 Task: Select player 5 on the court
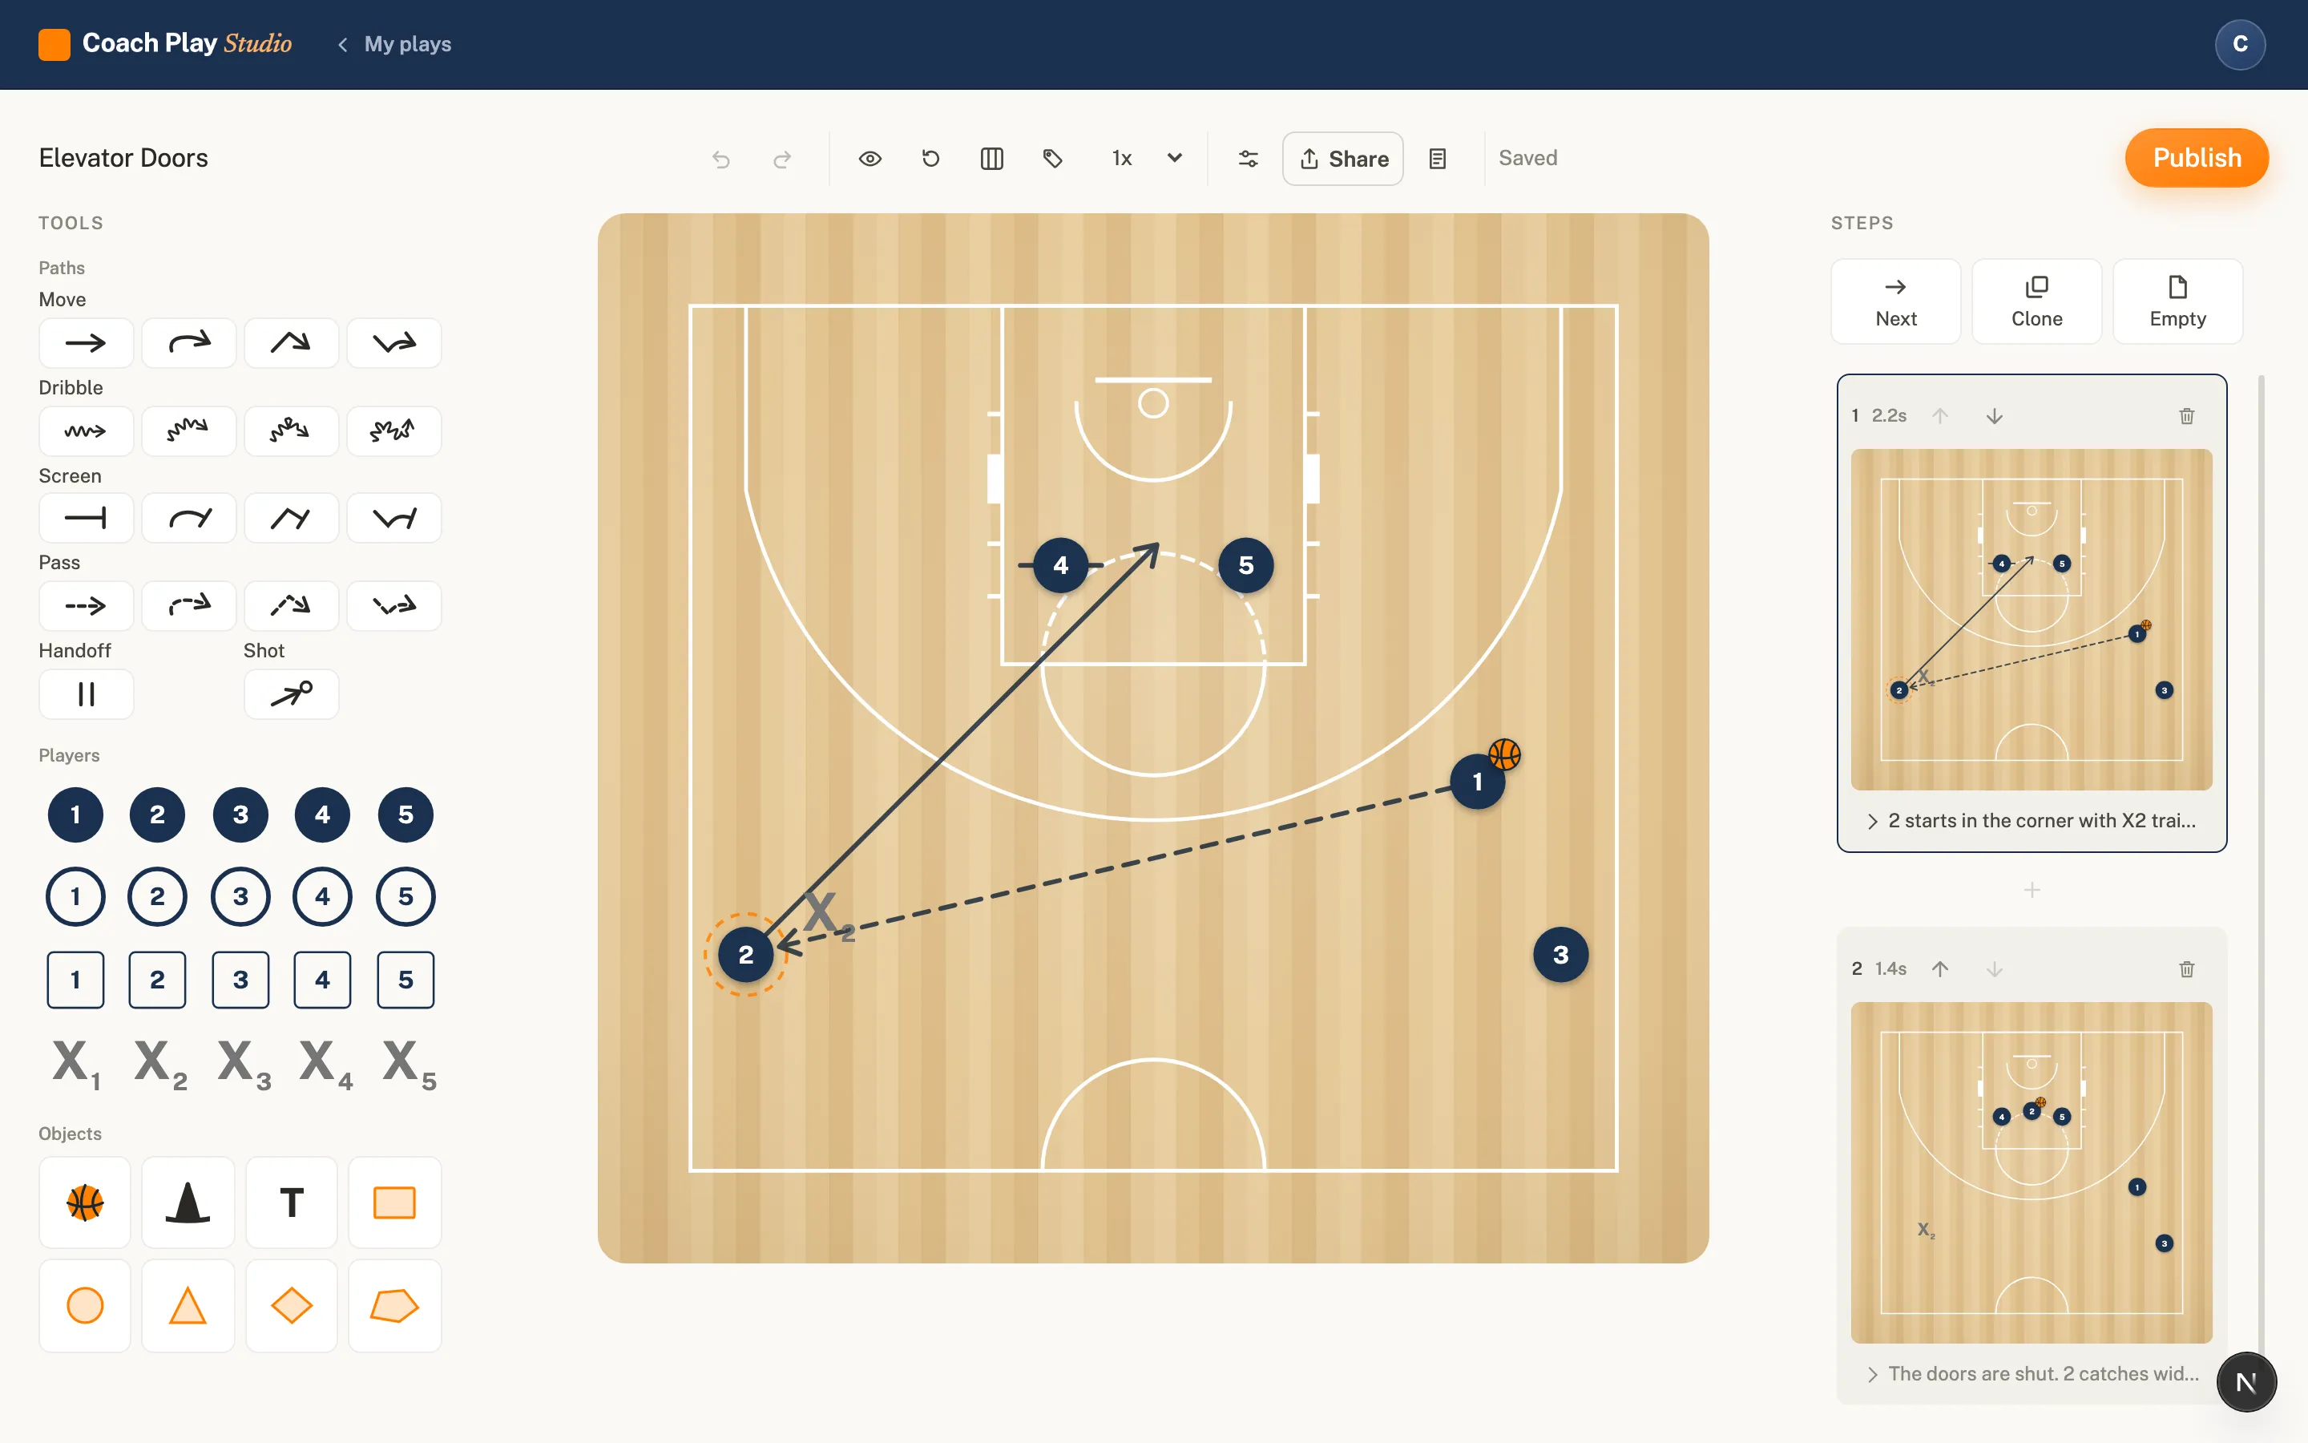click(x=1245, y=565)
